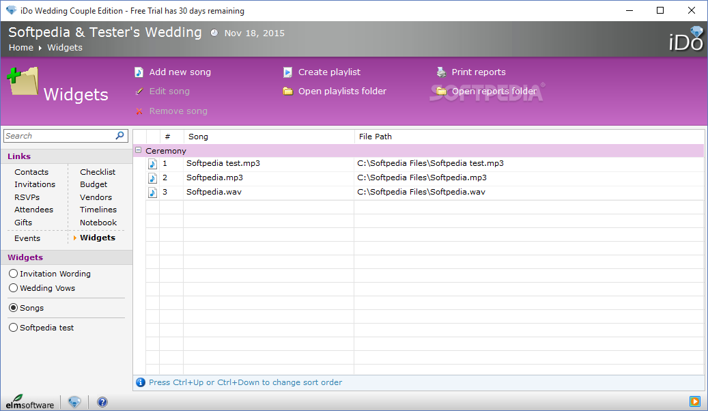708x411 pixels.
Task: Select the Wedding Vows radio button
Action: click(x=14, y=288)
